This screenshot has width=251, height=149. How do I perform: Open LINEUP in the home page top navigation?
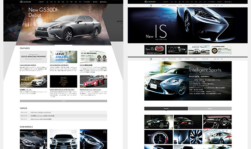pyautogui.click(x=41, y=2)
